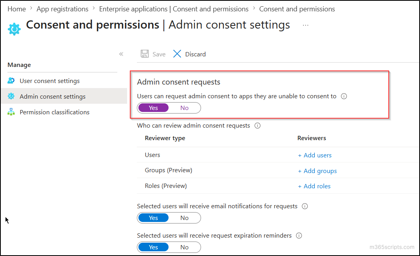Click the Reviewers column header
The width and height of the screenshot is (420, 256).
pos(312,138)
